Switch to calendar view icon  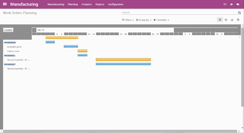pyautogui.click(x=238, y=20)
